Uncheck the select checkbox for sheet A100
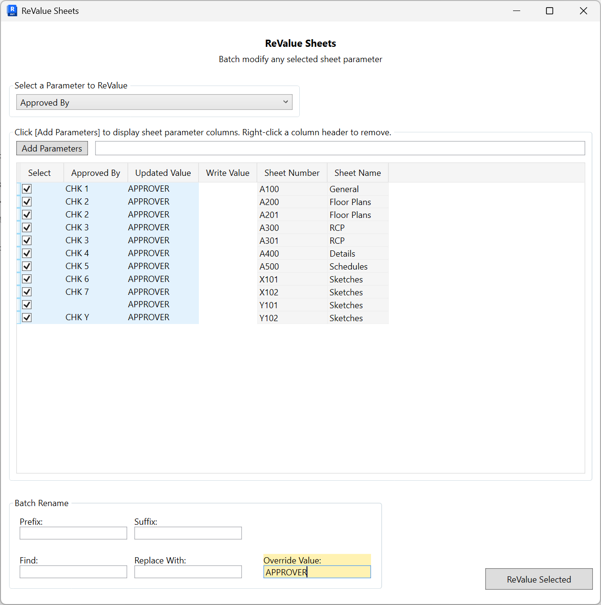 (x=27, y=189)
